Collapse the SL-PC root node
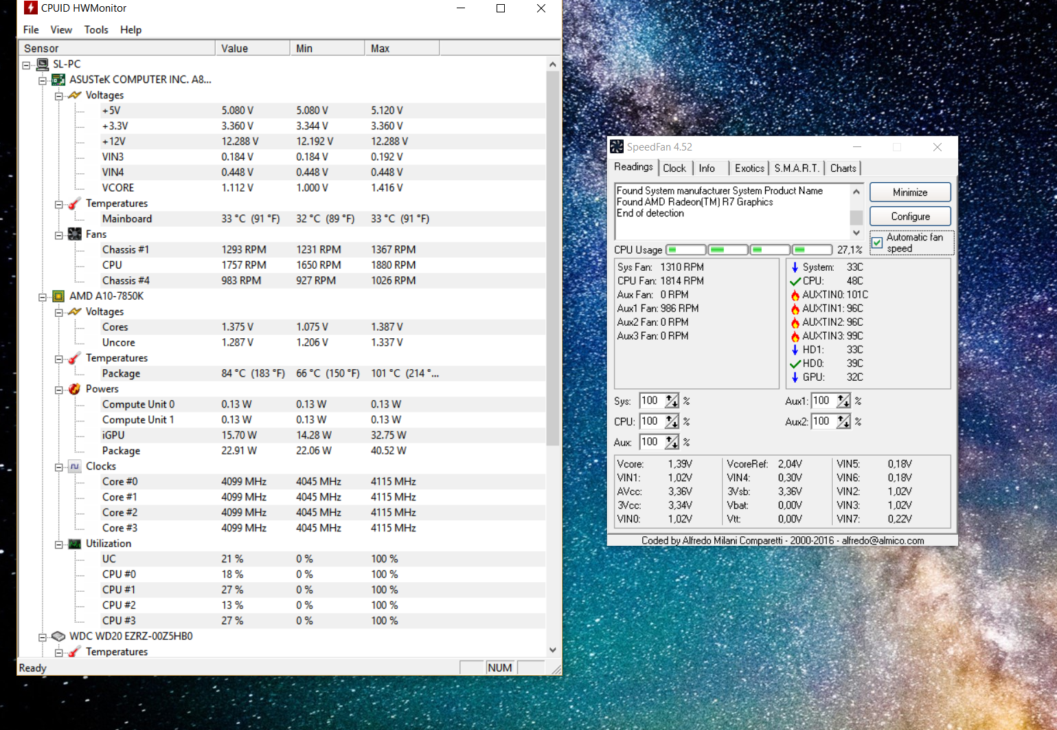The width and height of the screenshot is (1057, 730). pyautogui.click(x=26, y=65)
